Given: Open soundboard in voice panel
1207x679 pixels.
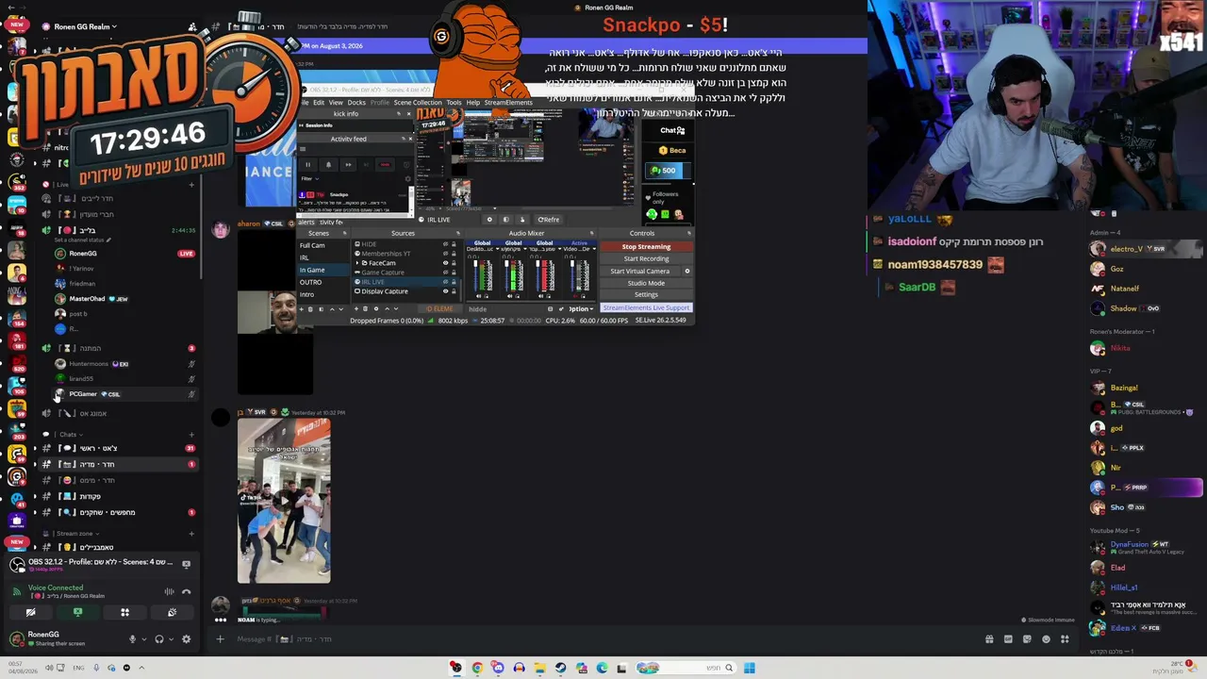Looking at the screenshot, I should 172,612.
